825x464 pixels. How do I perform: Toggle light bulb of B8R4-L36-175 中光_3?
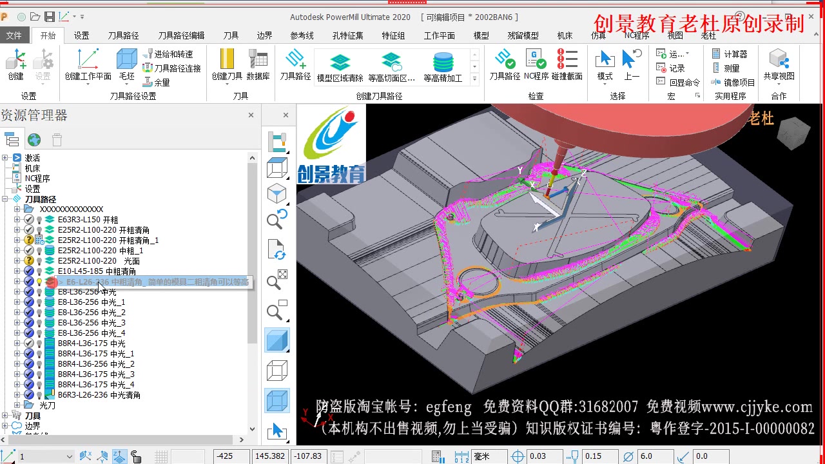[39, 374]
